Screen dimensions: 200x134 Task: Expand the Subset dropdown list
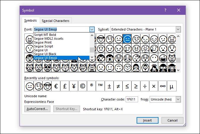(178, 30)
